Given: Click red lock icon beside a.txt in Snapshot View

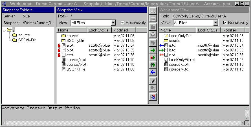Looking at the screenshot, I should tap(59, 46).
